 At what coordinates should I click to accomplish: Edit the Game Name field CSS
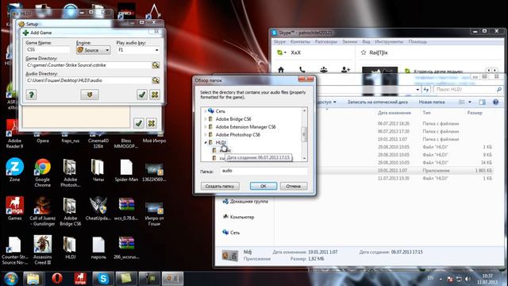(48, 49)
